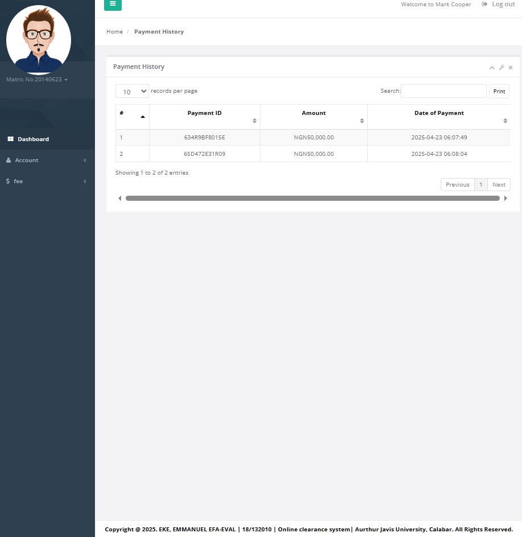The height and width of the screenshot is (537, 522).
Task: Sort by Payment ID column
Action: [x=204, y=117]
